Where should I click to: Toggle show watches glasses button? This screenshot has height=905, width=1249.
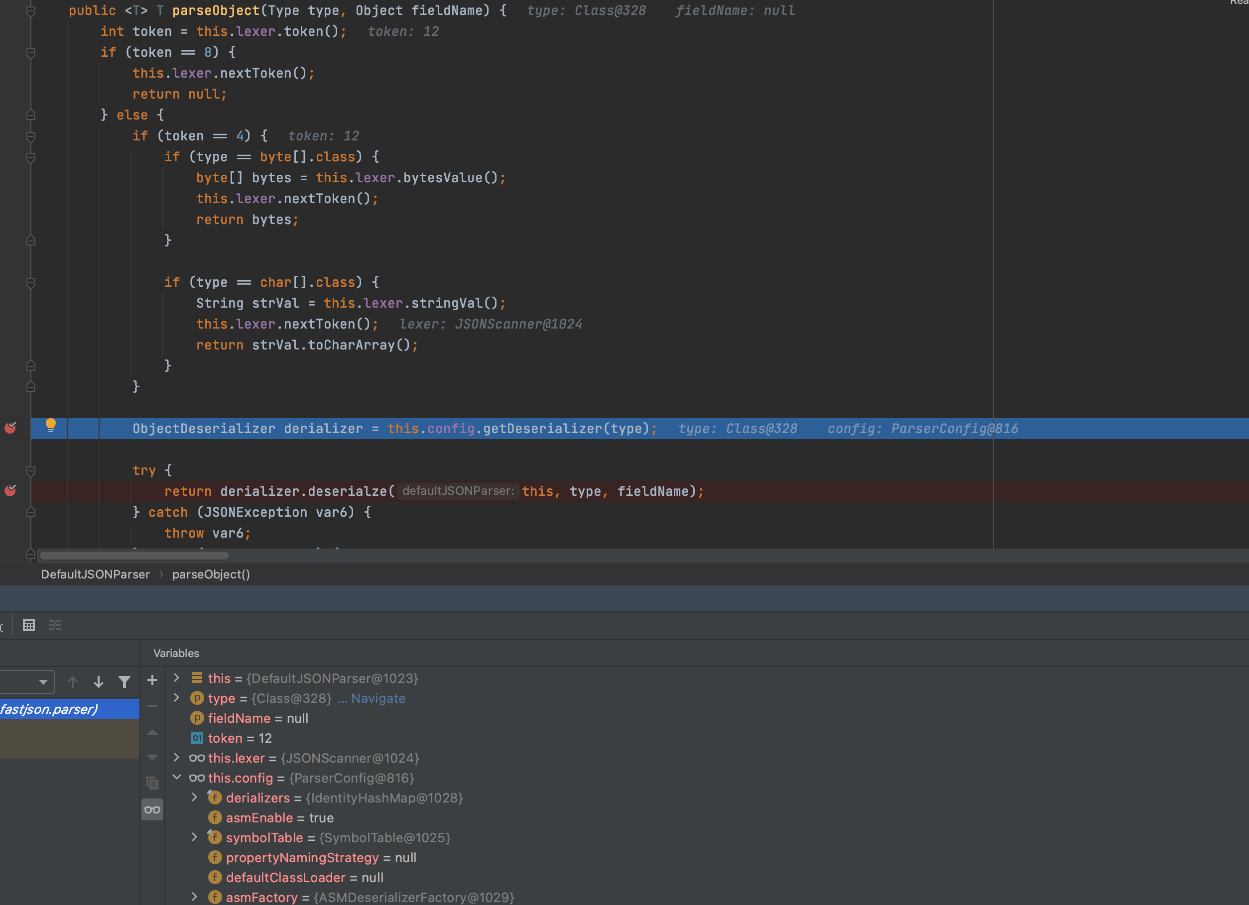(152, 810)
